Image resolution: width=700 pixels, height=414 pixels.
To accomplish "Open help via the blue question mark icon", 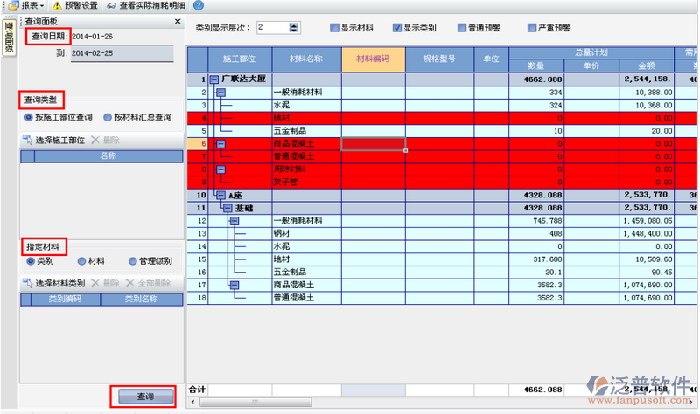I will click(x=199, y=6).
